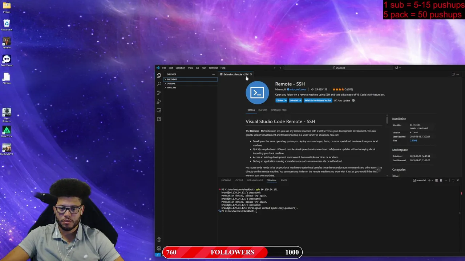Open the extension settings gear icon
This screenshot has width=465, height=261.
pos(353,100)
